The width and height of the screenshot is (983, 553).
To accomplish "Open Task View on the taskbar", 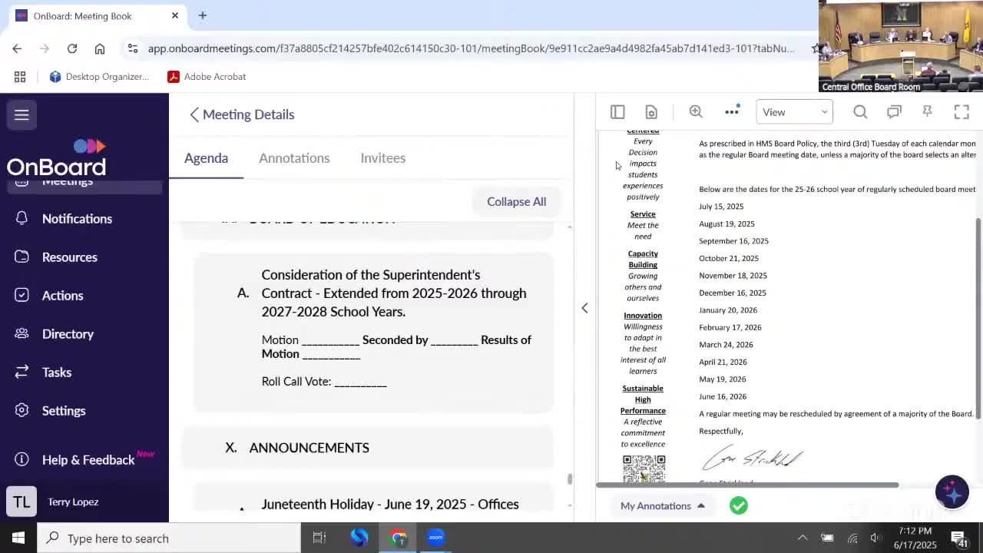I will 319,538.
